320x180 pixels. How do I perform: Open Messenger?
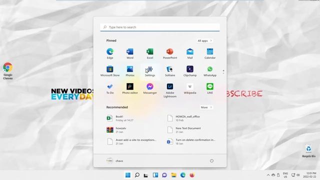(150, 88)
